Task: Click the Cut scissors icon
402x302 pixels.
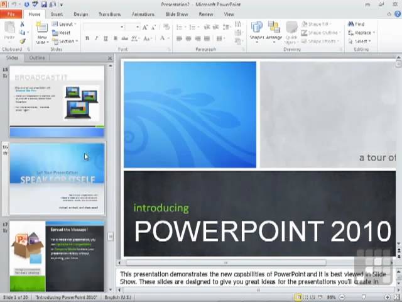Action: coord(23,24)
